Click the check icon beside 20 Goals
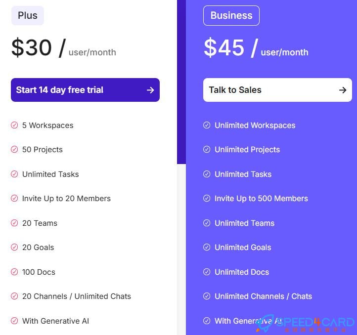Image resolution: width=357 pixels, height=335 pixels. point(14,248)
